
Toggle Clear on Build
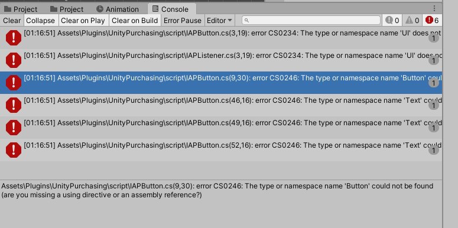(x=135, y=21)
